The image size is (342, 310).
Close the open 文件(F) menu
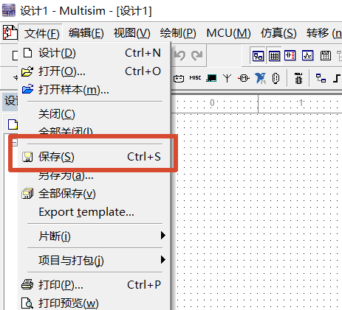click(41, 33)
